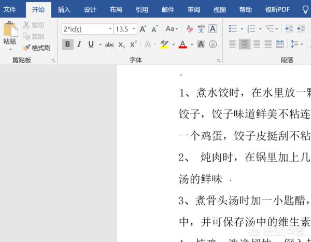
Task: Insert a numbered list
Action: pos(251,29)
